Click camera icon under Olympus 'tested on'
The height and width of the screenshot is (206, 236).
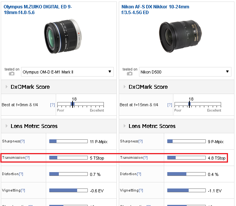(x=12, y=74)
